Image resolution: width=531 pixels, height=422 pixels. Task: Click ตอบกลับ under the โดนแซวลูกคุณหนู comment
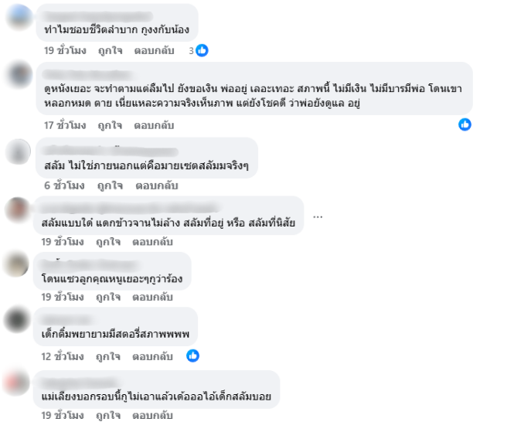(x=152, y=297)
